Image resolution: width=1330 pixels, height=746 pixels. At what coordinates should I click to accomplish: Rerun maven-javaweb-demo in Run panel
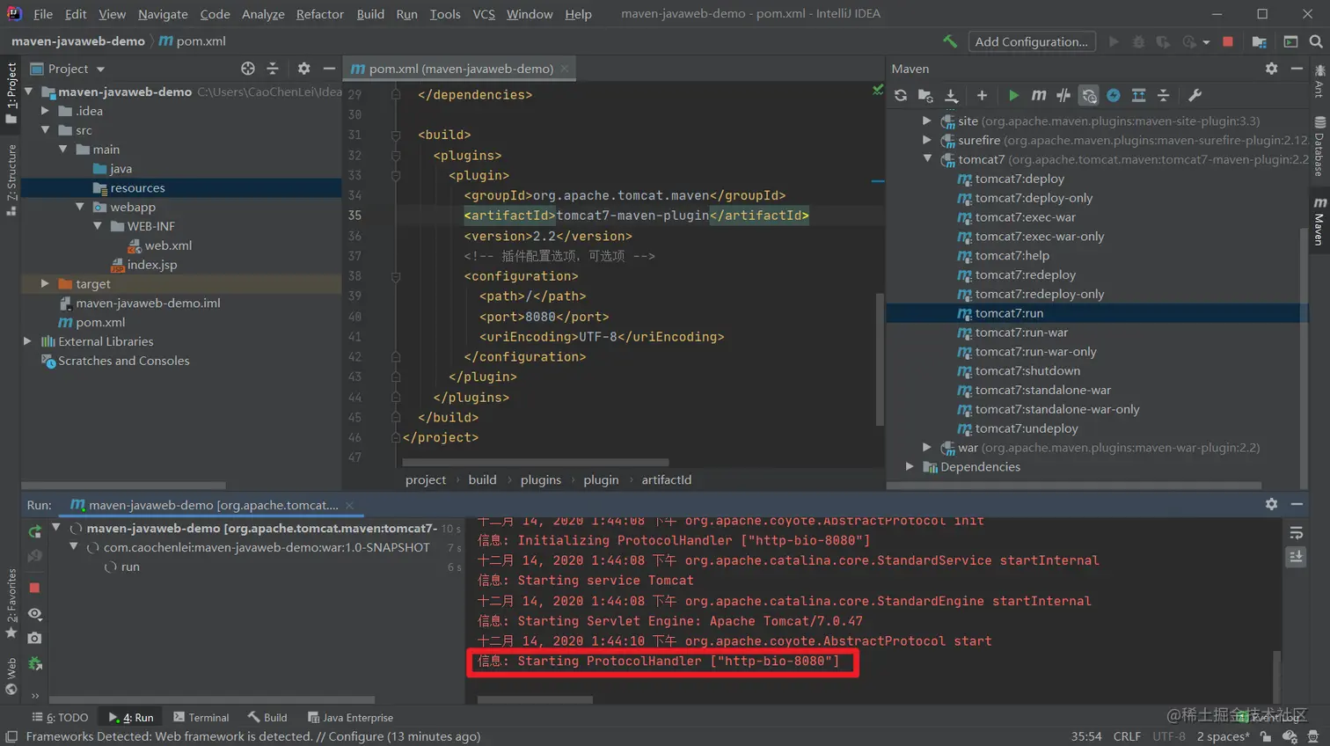pyautogui.click(x=34, y=531)
